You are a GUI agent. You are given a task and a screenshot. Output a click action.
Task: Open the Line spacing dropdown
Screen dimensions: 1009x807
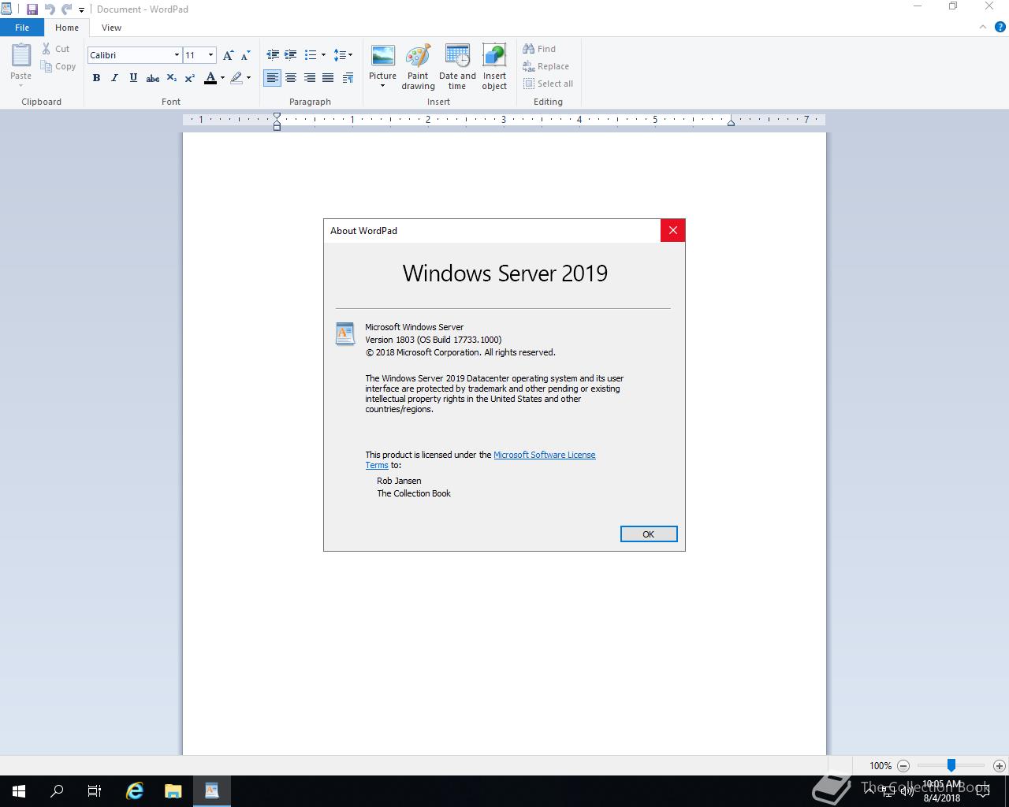[343, 55]
